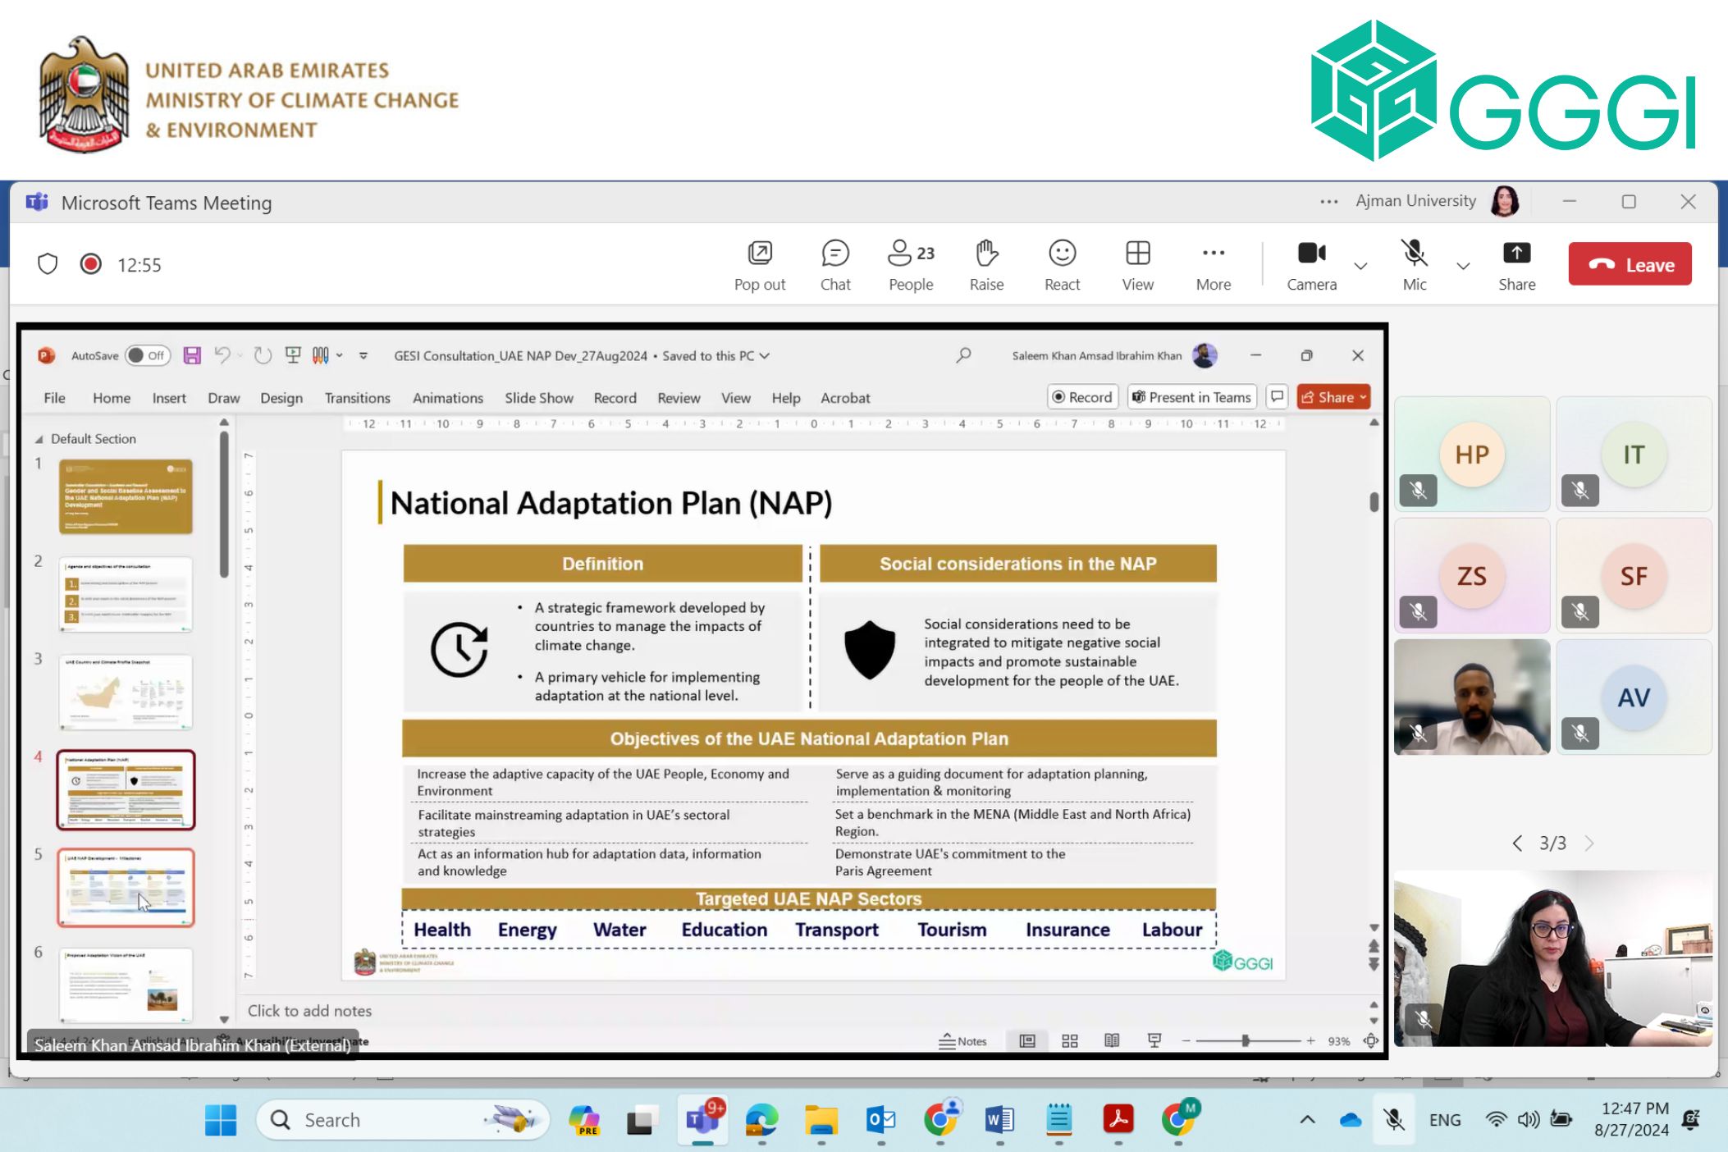Expand camera options arrow

coord(1360,266)
